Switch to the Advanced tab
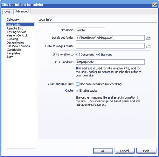159x157 pixels. coord(22,11)
